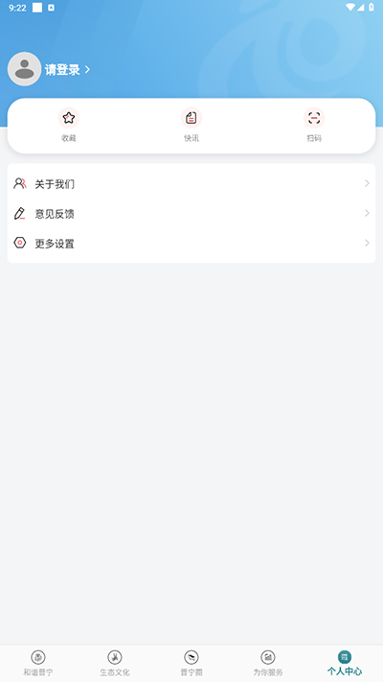383x682 pixels.
Task: Switch to the 晋宁圈 tab
Action: coord(191,663)
